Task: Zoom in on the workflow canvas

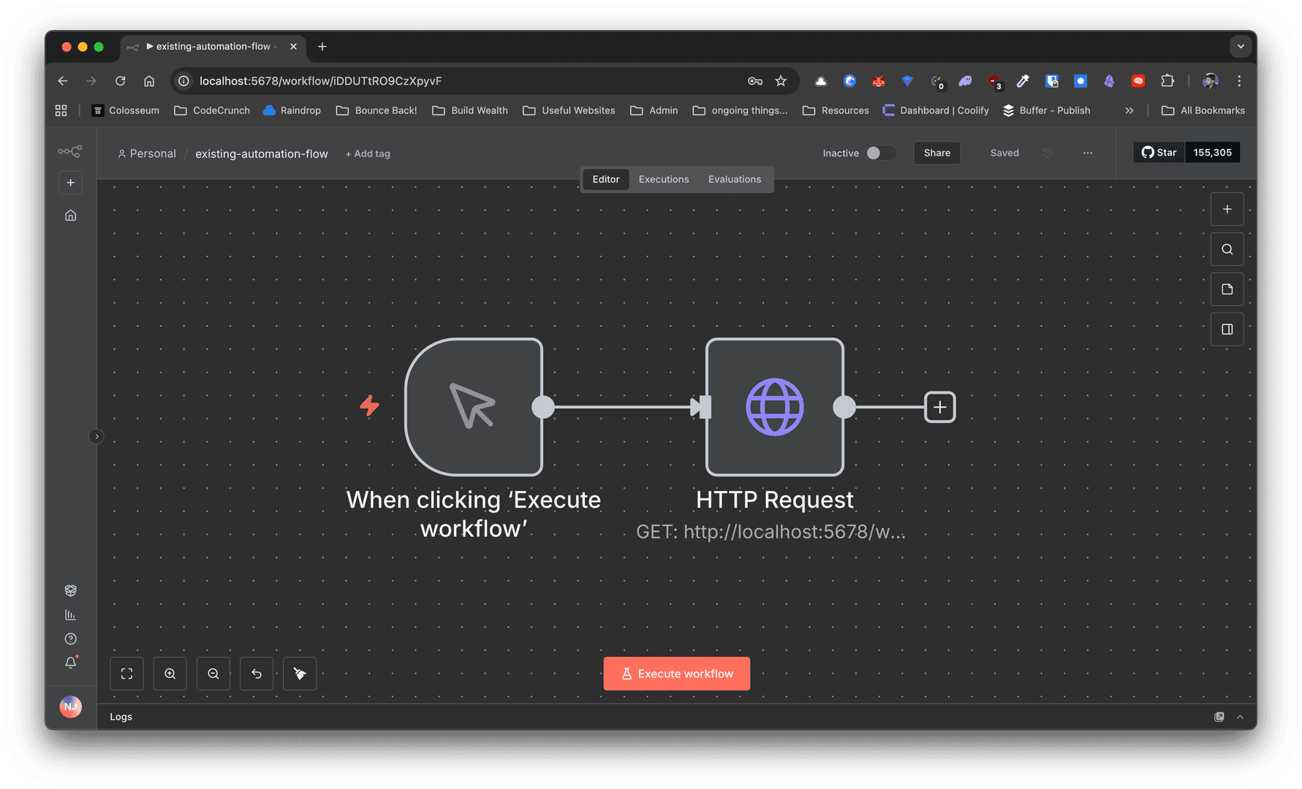Action: click(x=170, y=674)
